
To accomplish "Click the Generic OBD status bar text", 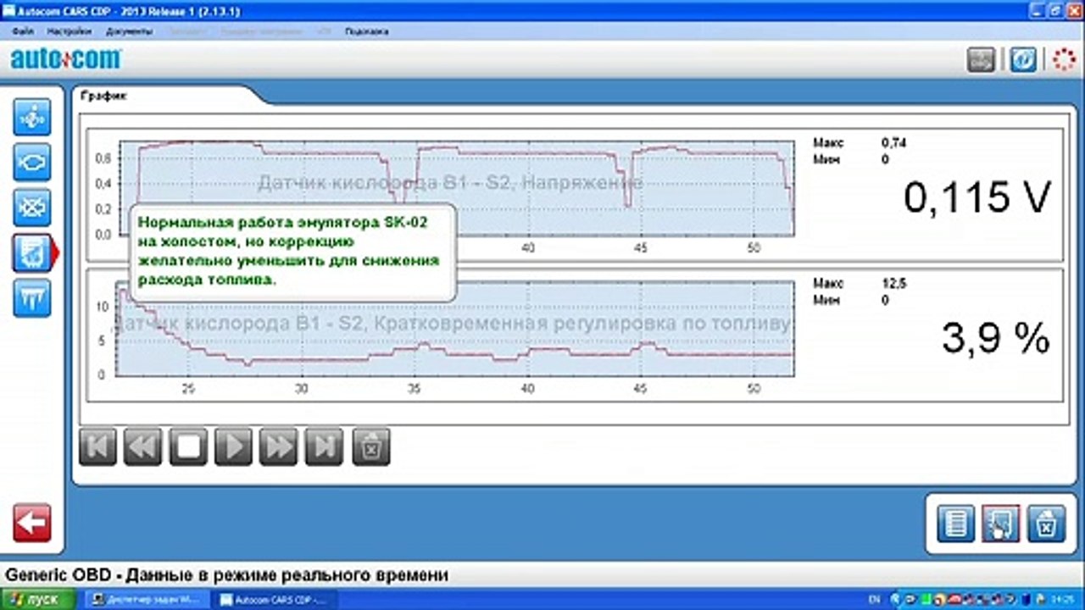I will click(226, 576).
